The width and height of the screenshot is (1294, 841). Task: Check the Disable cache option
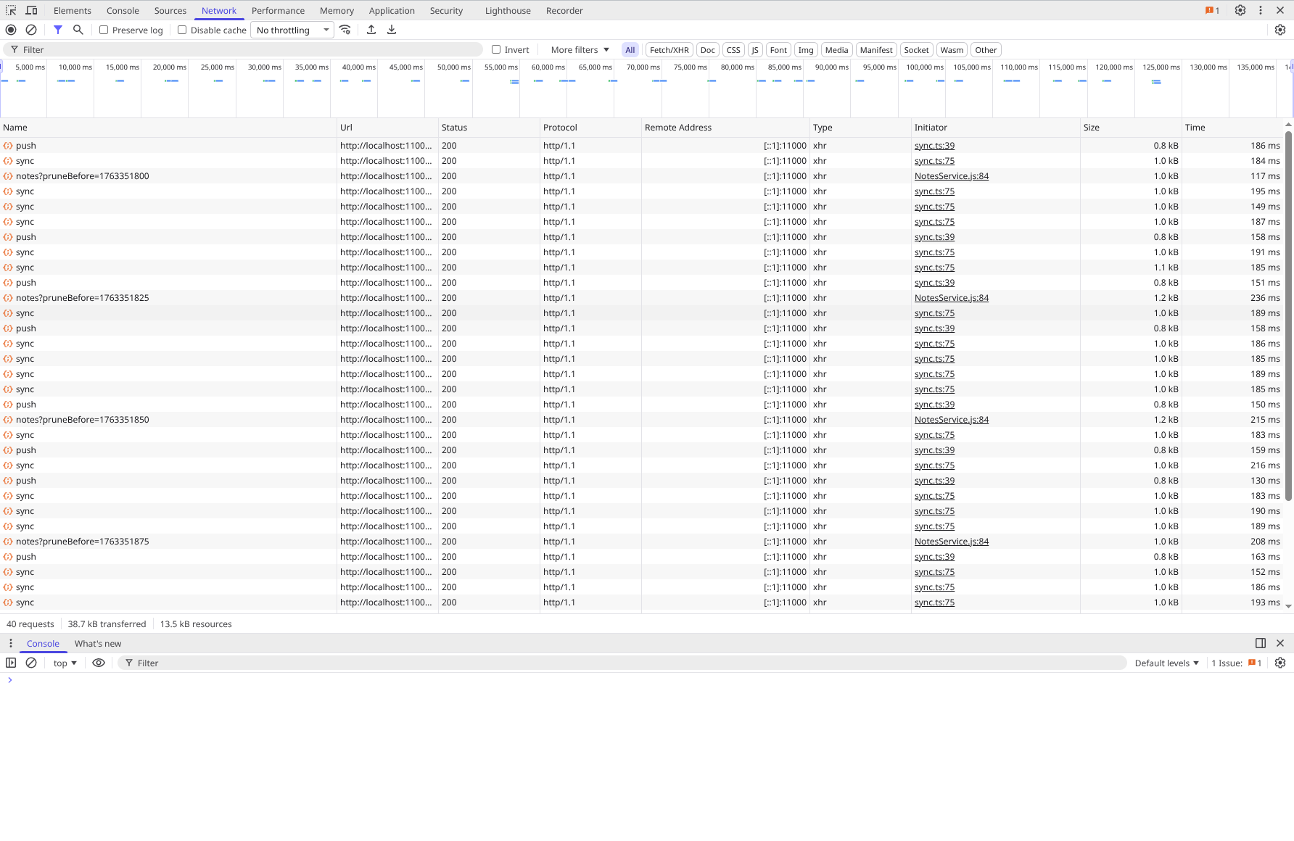(x=182, y=30)
